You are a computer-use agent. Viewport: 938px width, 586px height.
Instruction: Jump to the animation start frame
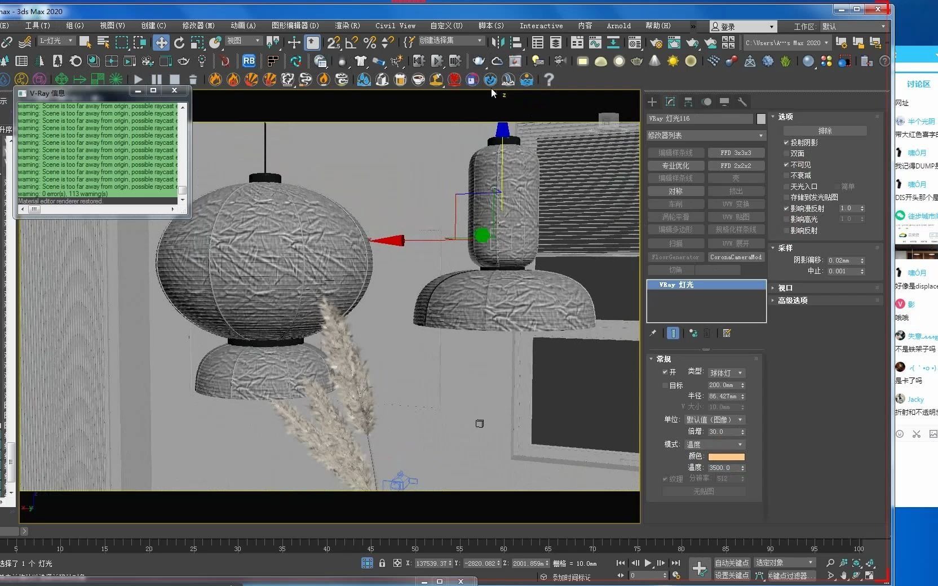pyautogui.click(x=621, y=563)
